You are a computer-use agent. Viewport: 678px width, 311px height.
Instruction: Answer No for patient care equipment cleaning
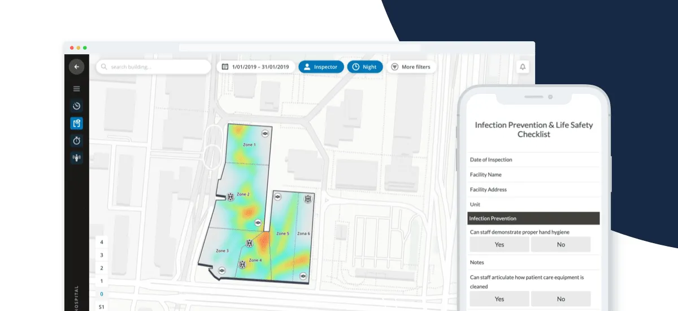560,299
